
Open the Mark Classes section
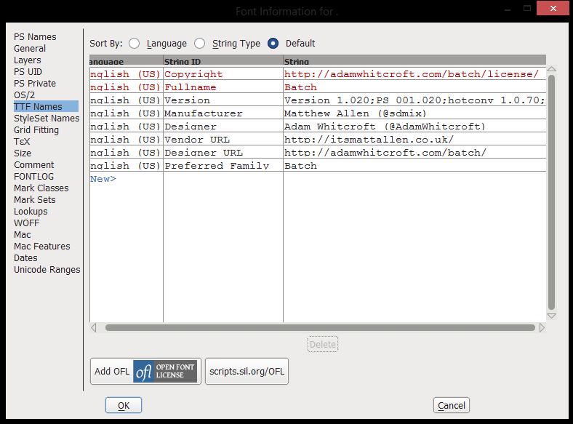(x=41, y=188)
